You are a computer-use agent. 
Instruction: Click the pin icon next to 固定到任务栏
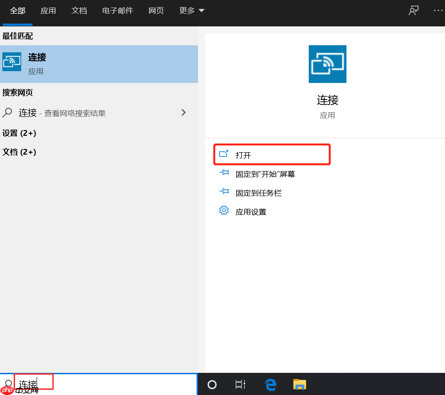(224, 191)
